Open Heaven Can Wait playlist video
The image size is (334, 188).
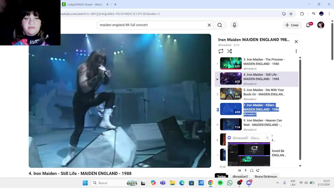[263, 122]
